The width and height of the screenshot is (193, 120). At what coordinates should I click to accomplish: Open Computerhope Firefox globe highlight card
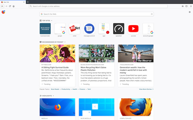(136, 107)
